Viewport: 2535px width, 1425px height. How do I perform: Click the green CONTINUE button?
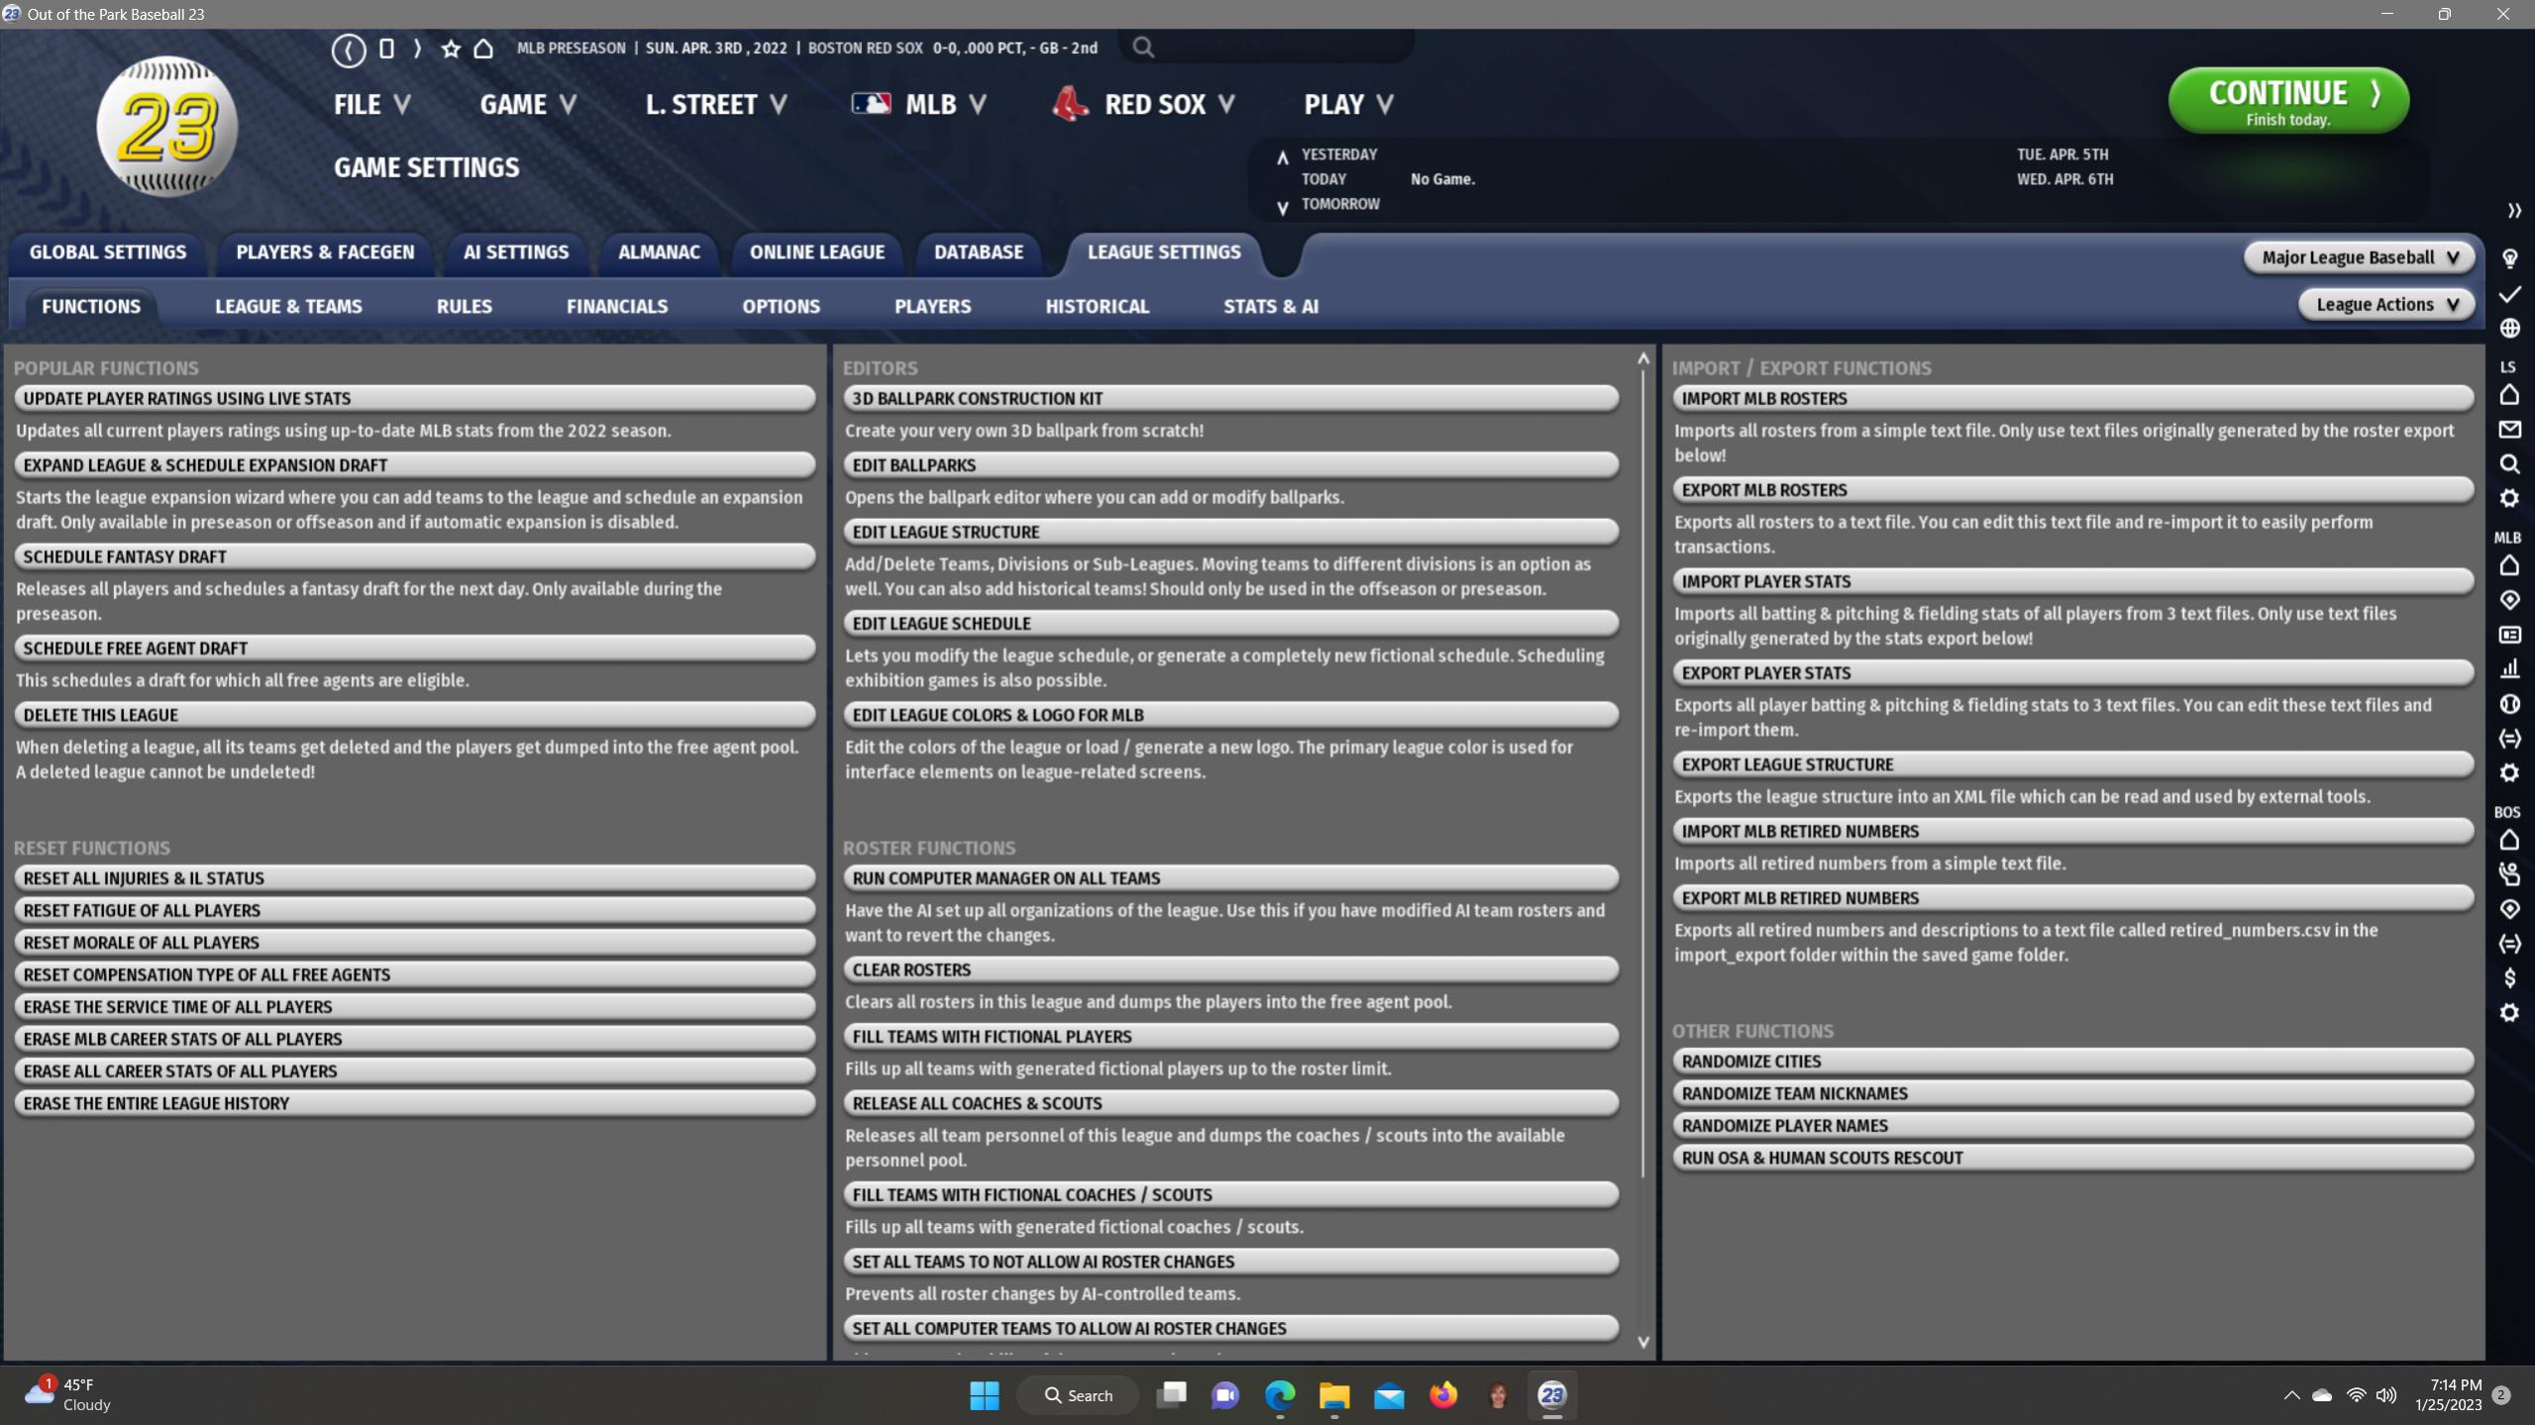tap(2288, 100)
